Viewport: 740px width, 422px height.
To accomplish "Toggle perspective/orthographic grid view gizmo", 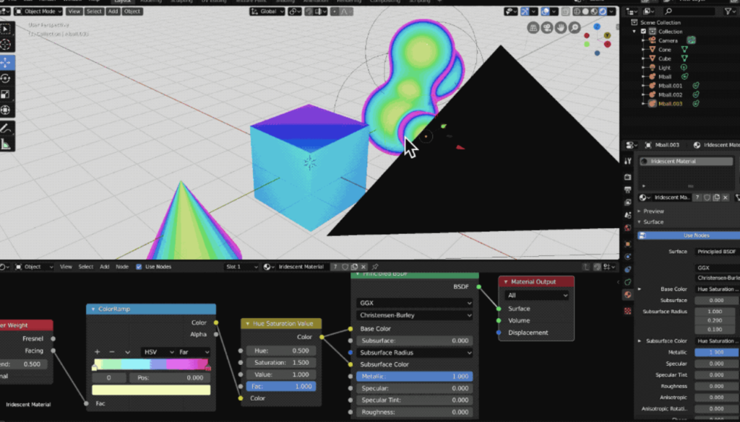I will (535, 28).
